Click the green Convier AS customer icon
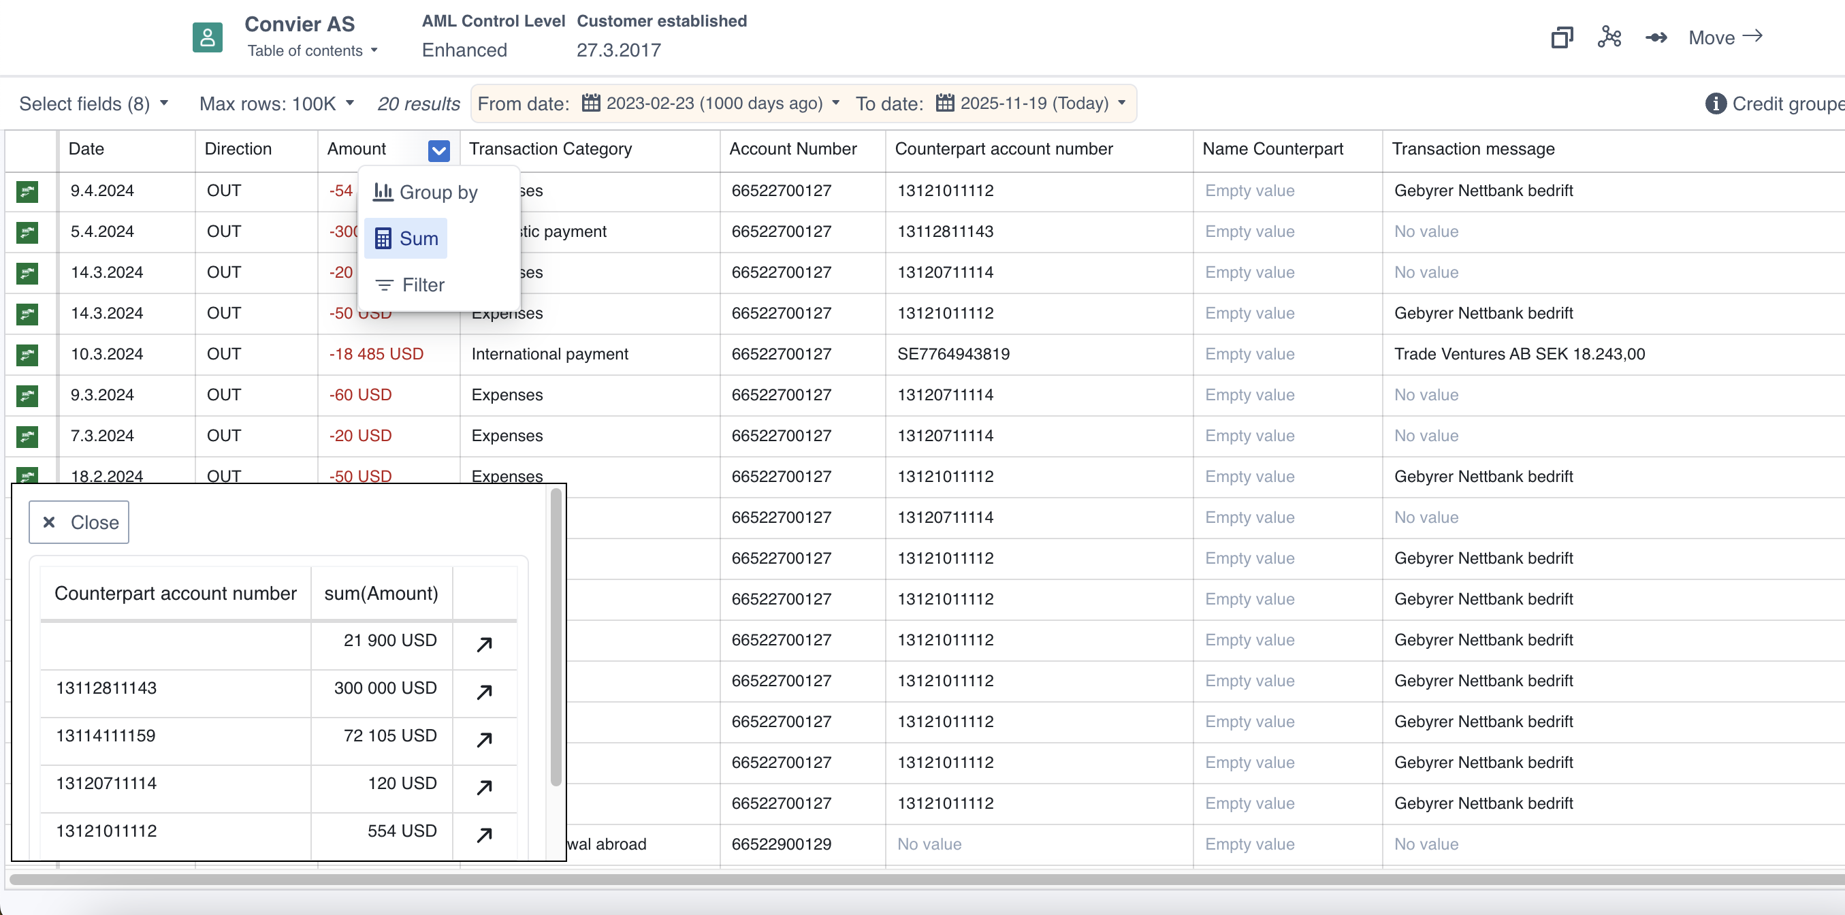 click(207, 37)
